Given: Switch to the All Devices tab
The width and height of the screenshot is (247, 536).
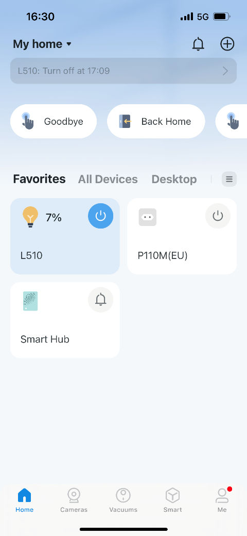Looking at the screenshot, I should coord(108,179).
